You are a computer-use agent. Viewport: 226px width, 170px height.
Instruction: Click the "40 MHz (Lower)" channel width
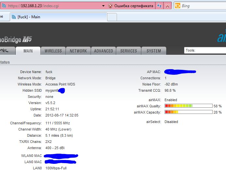point(58,130)
